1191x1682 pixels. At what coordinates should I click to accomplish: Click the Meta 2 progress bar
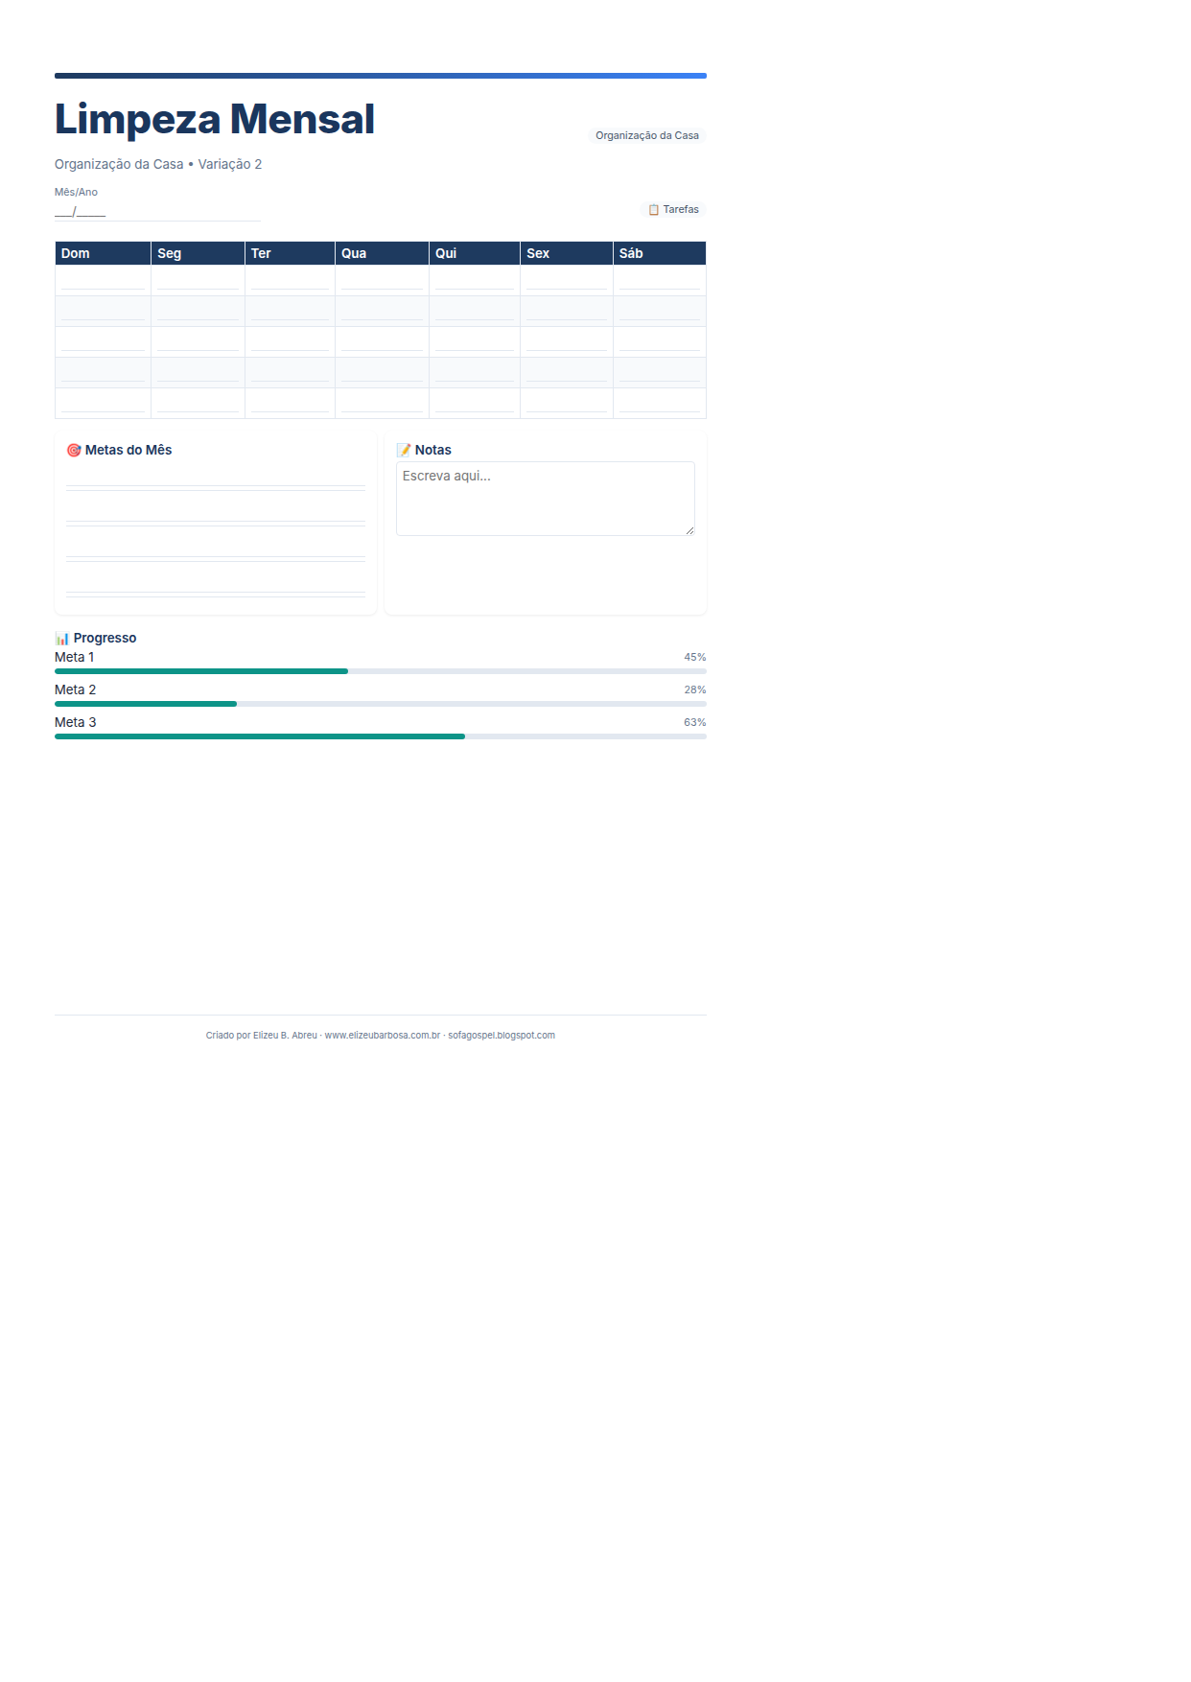click(381, 704)
